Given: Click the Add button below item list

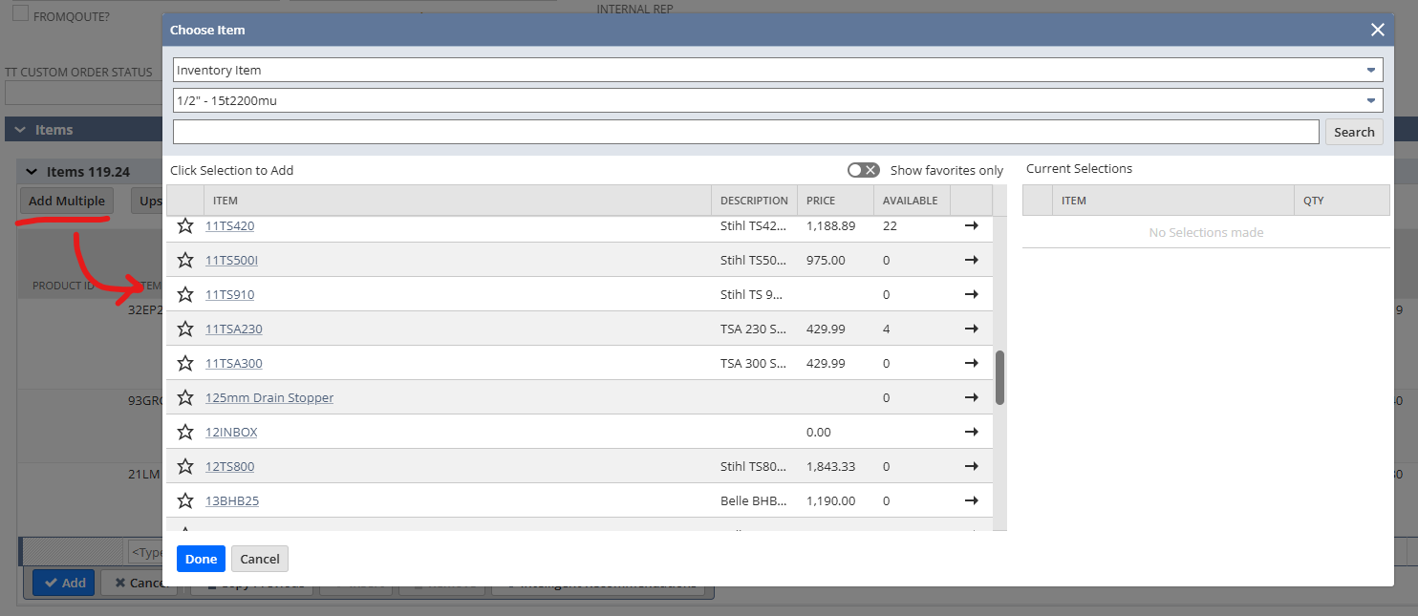Looking at the screenshot, I should [x=63, y=583].
